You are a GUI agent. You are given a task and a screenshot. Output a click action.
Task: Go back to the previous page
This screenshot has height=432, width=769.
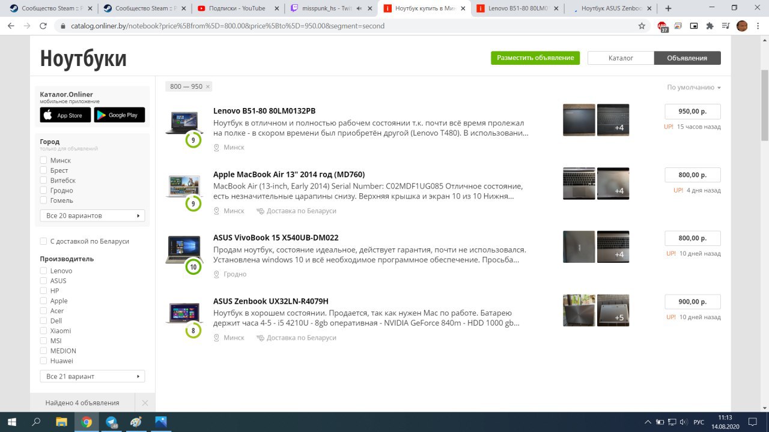point(11,26)
